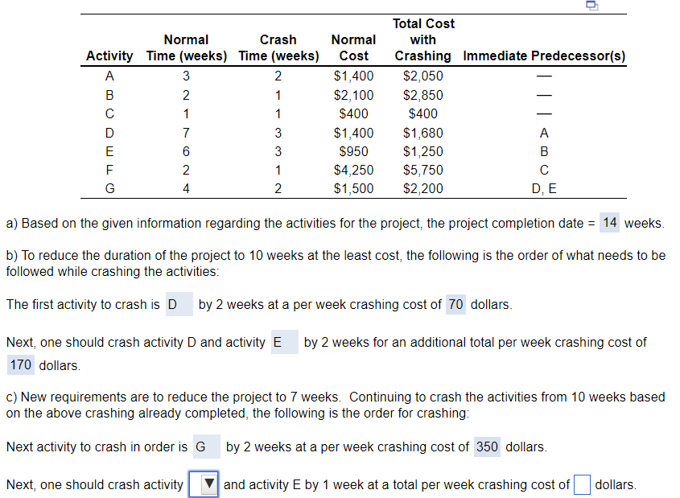Viewport: 680px width, 498px height.
Task: Click the Activity column header
Action: [x=109, y=56]
